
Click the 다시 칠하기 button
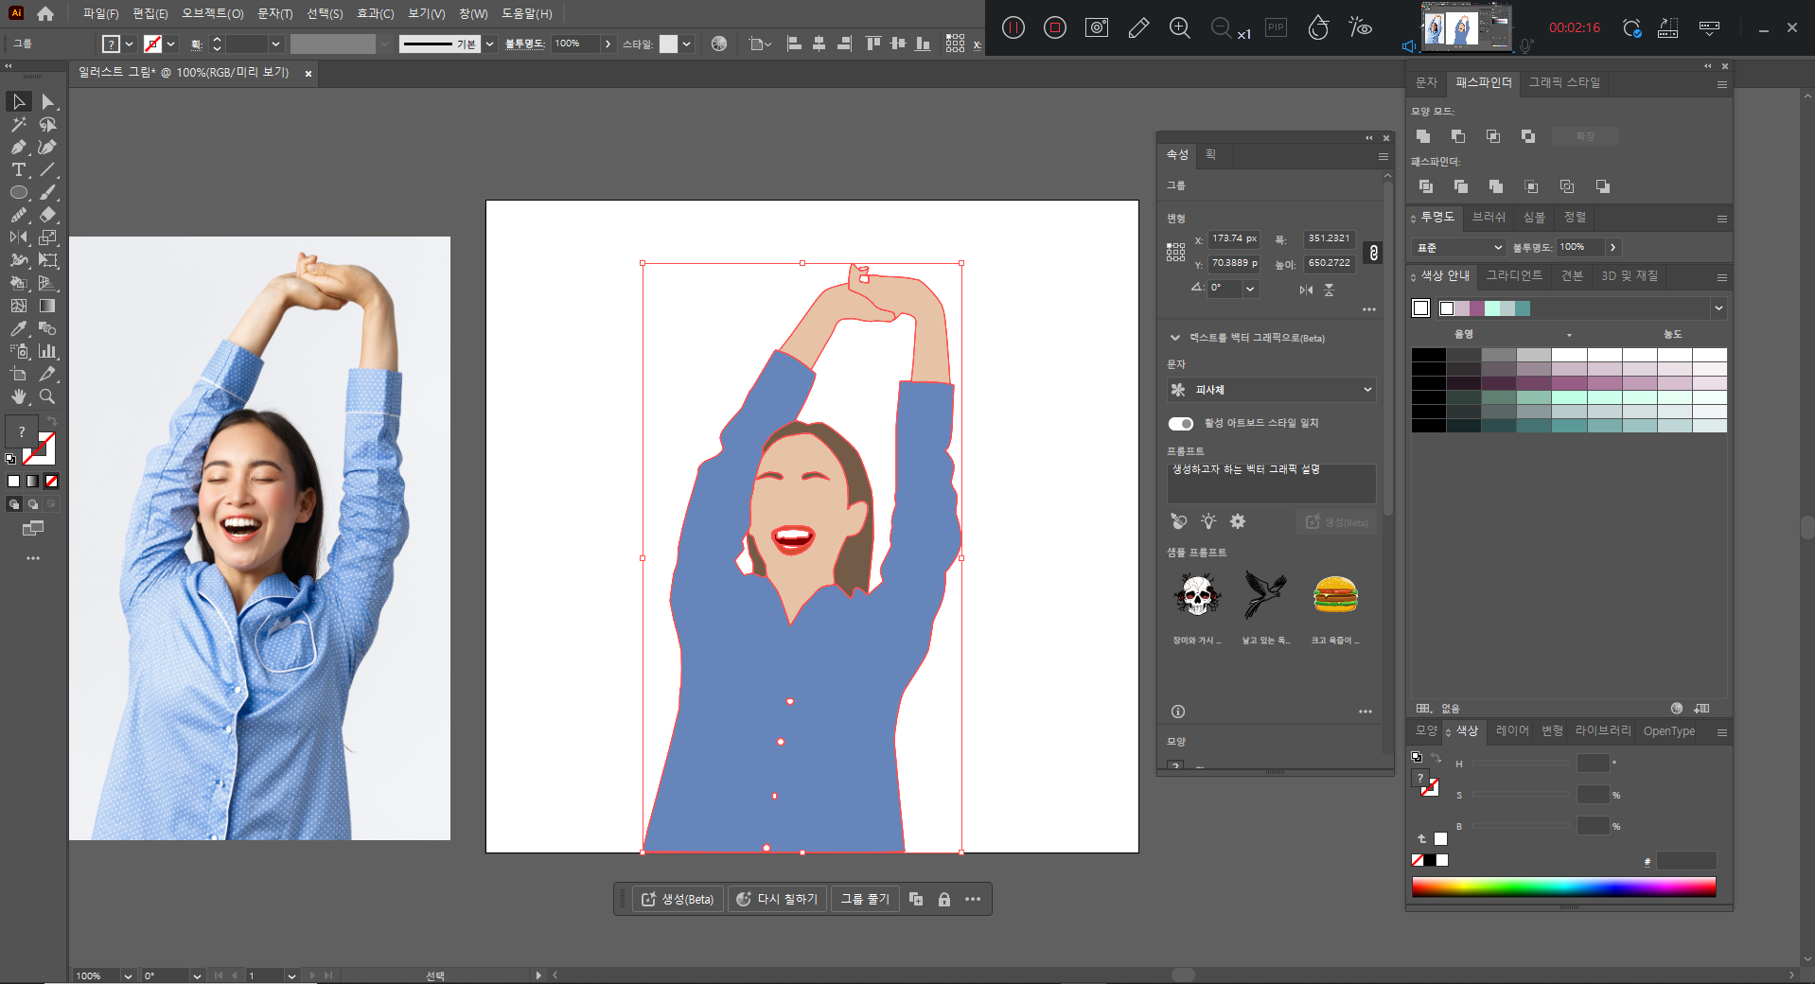(x=777, y=899)
